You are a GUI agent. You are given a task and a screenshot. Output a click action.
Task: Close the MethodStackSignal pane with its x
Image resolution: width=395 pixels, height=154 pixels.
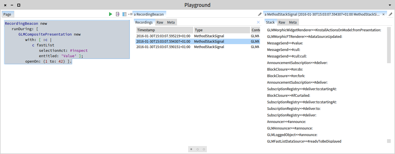coord(383,14)
